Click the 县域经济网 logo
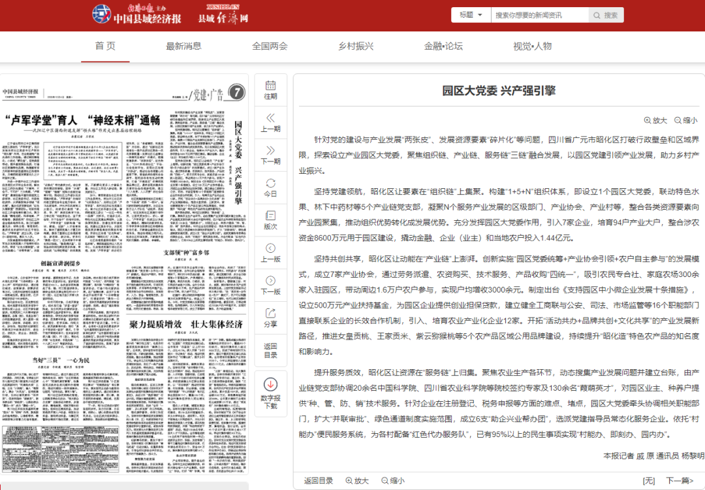705x490 pixels. (223, 14)
